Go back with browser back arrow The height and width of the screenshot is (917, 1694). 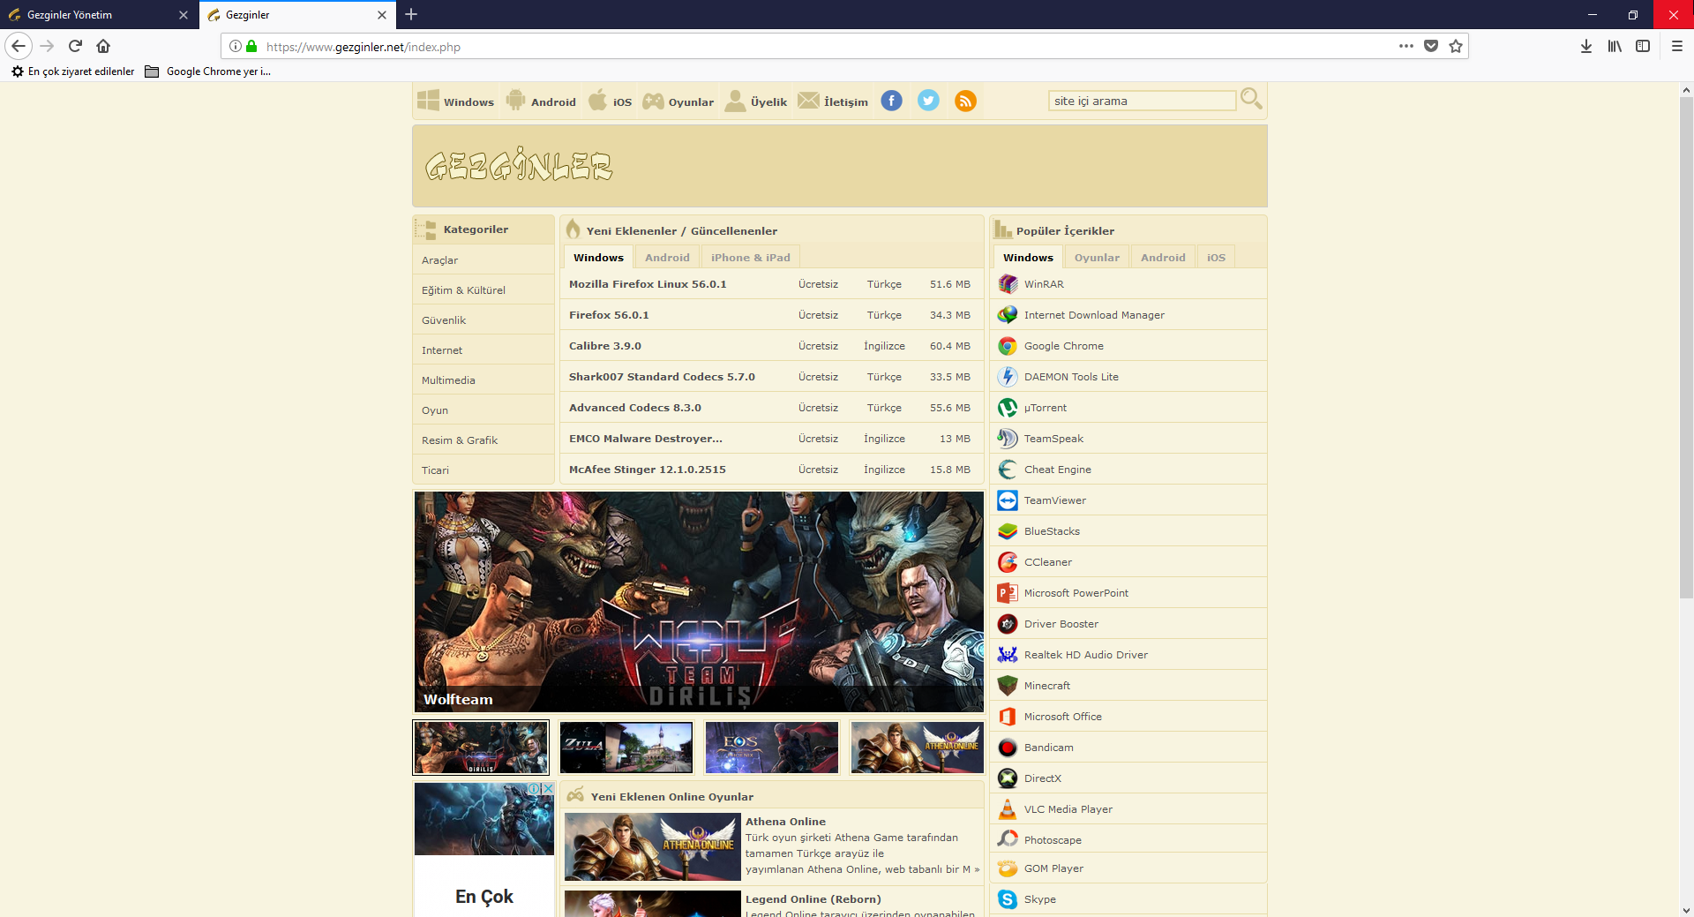point(19,46)
